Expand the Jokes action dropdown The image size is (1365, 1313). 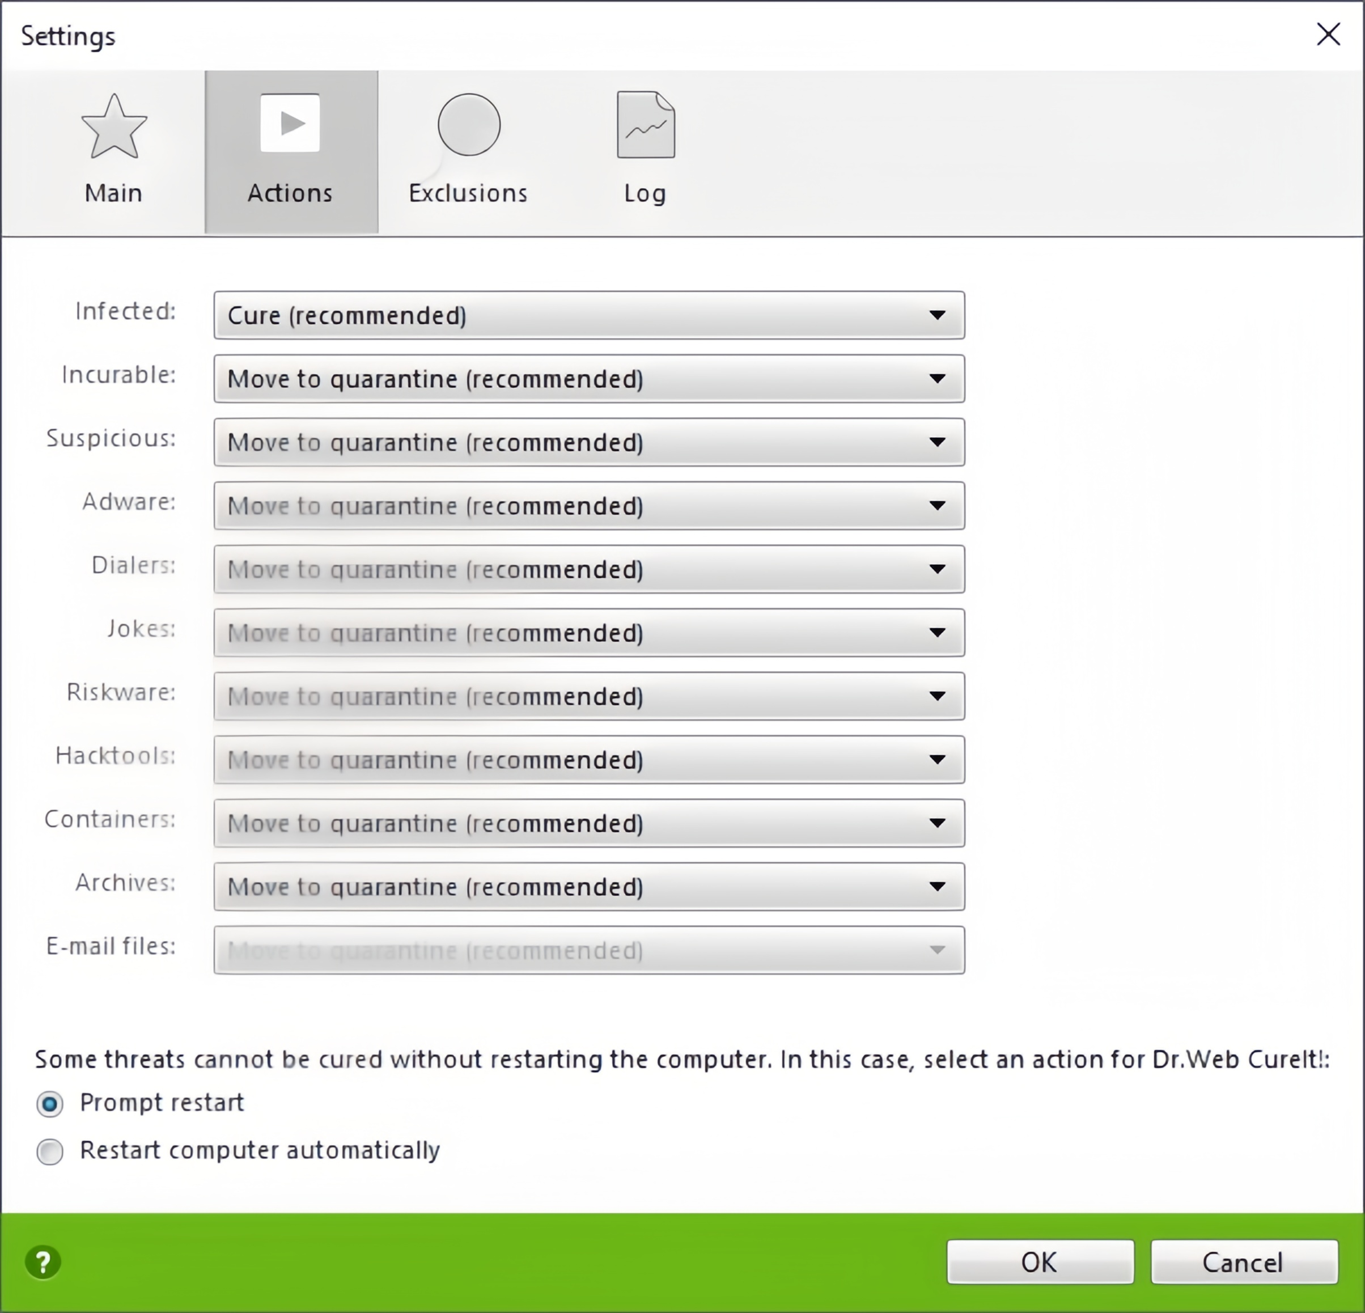(x=589, y=633)
